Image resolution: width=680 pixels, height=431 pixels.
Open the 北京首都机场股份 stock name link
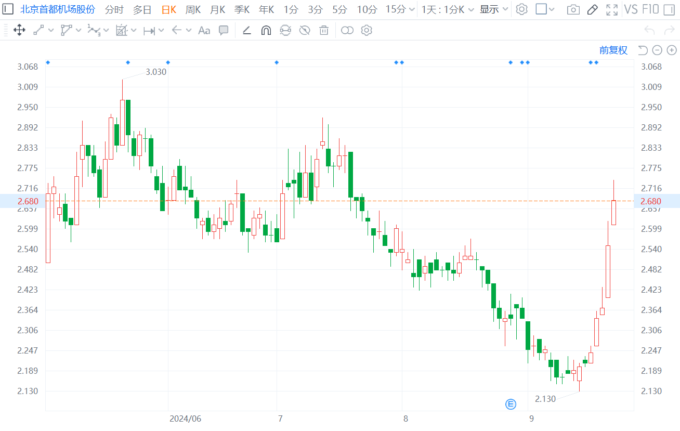click(x=58, y=9)
